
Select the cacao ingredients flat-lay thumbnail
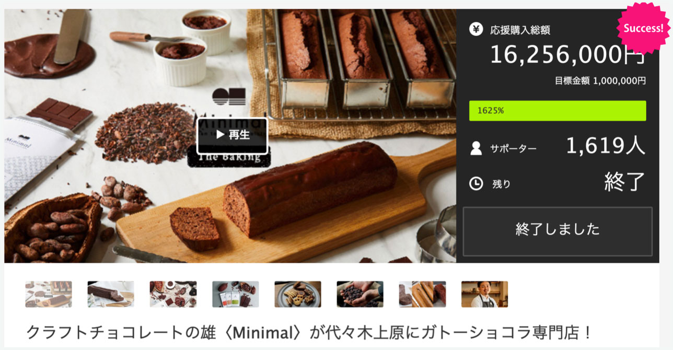click(173, 294)
